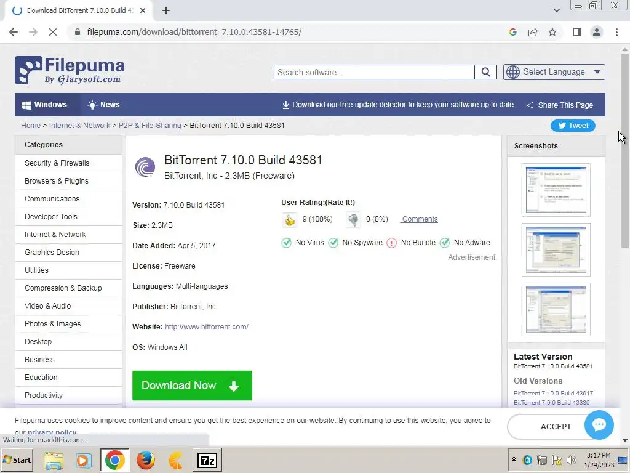Open the News nav tab
Viewport: 630px width, 473px height.
click(103, 105)
